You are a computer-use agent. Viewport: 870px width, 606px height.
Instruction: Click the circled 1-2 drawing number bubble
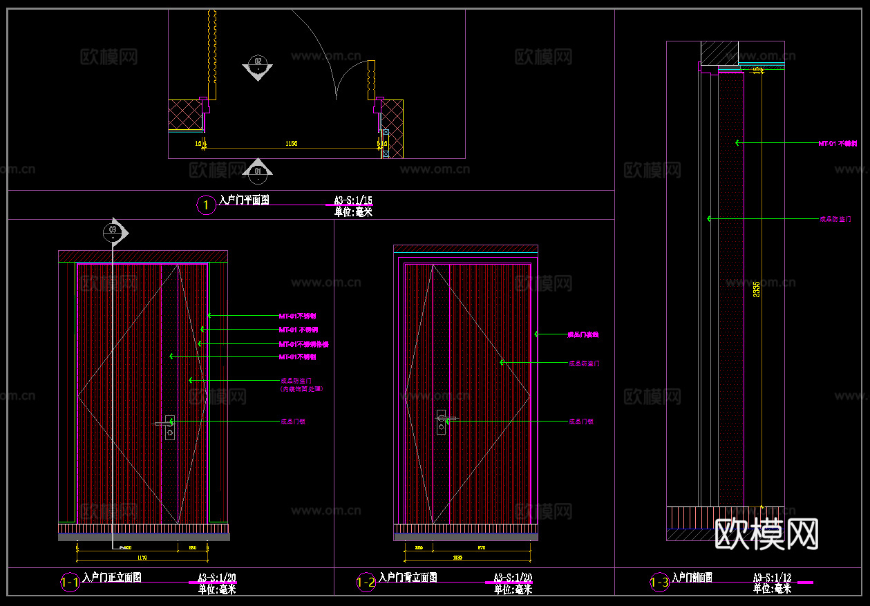tap(366, 583)
